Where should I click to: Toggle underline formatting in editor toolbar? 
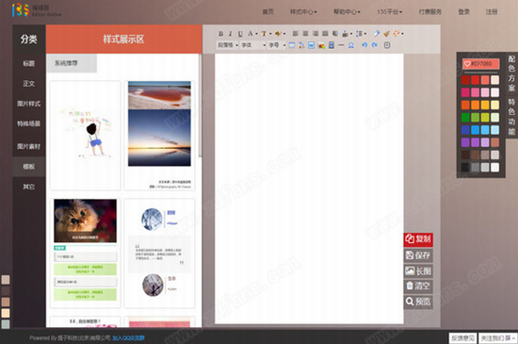click(x=240, y=33)
